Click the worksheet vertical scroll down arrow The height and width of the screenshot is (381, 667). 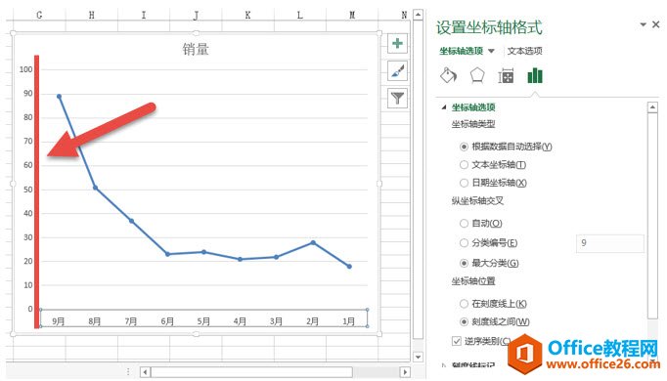pyautogui.click(x=419, y=358)
